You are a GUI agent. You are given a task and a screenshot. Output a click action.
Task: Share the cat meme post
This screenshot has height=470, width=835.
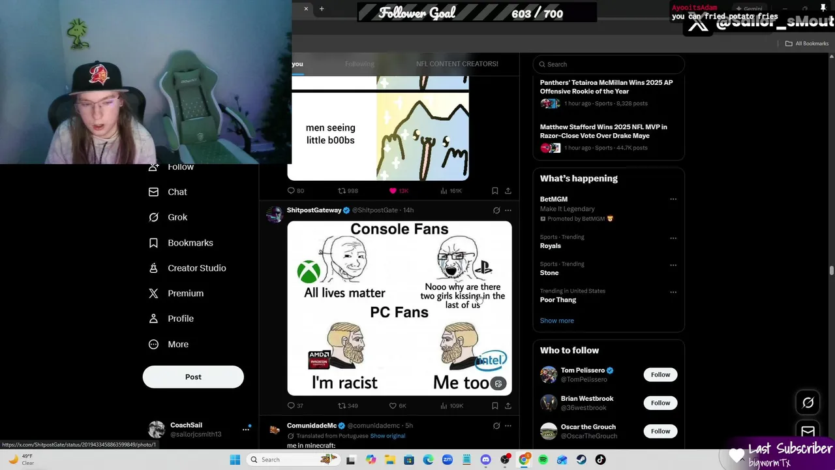click(x=508, y=191)
